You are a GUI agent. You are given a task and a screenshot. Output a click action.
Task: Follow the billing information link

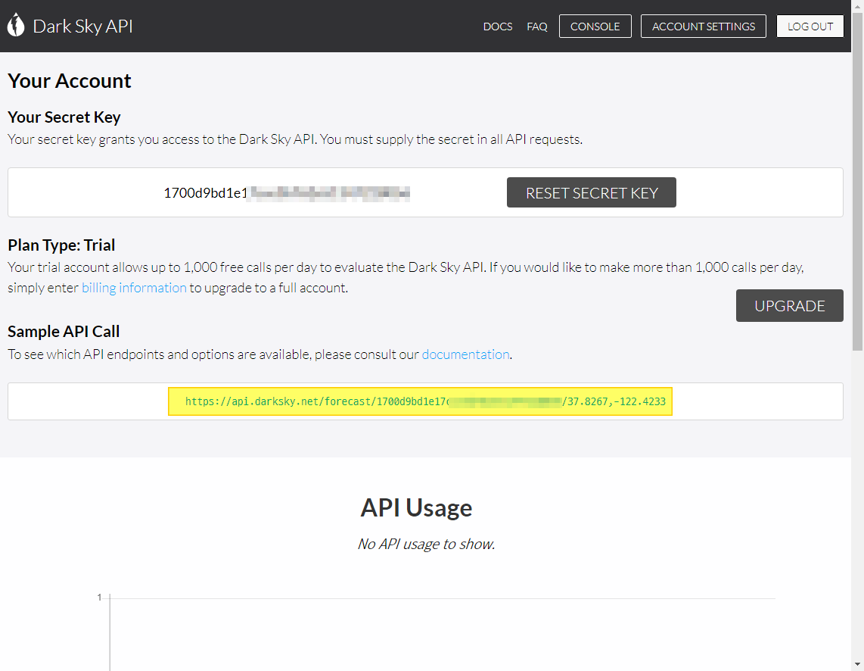pos(134,288)
